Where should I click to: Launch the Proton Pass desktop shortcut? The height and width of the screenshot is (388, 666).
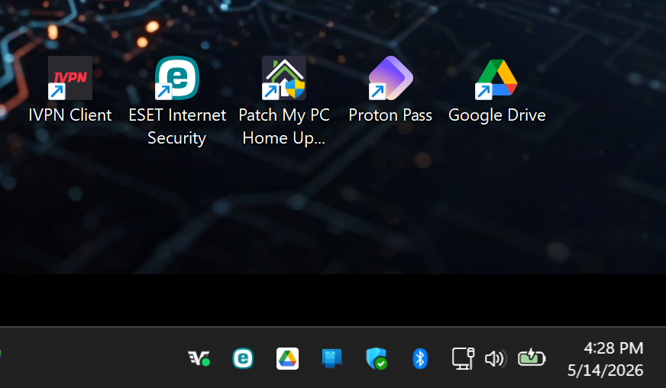coord(390,78)
